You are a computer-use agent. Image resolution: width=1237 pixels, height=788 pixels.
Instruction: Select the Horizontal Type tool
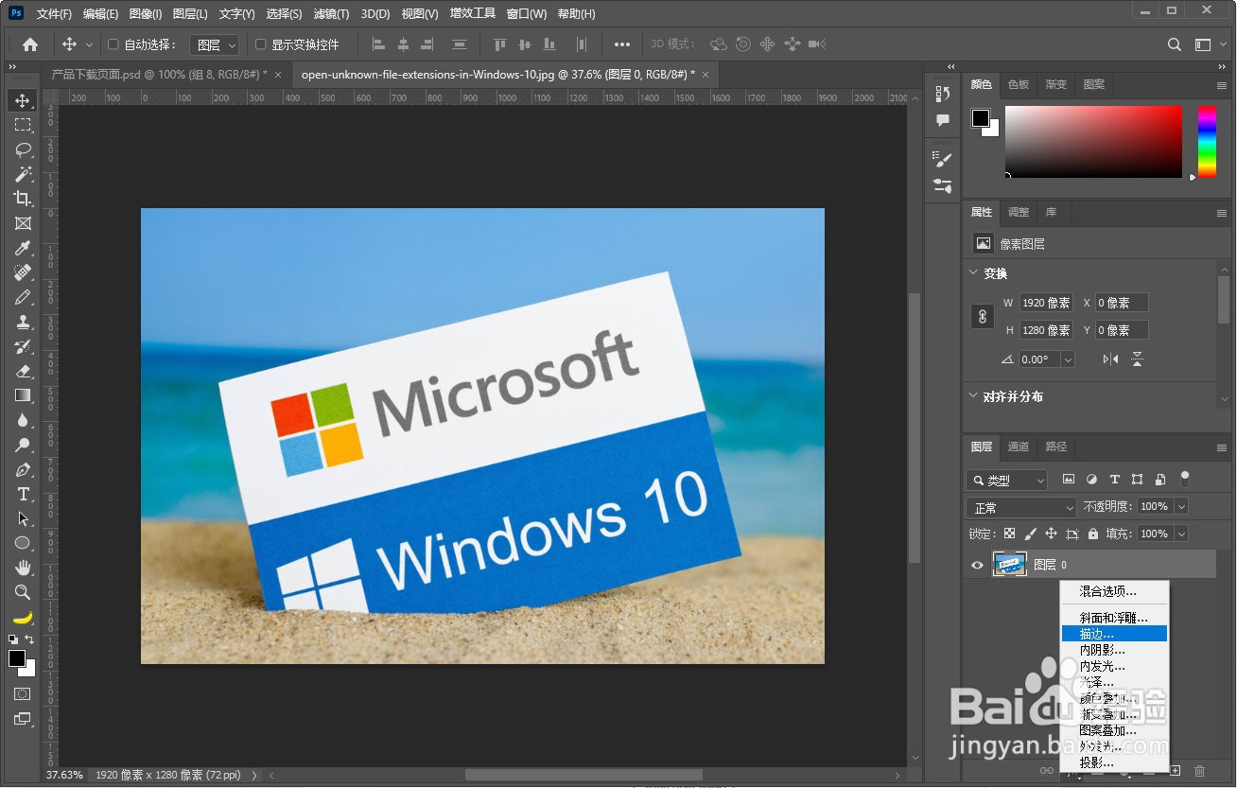pyautogui.click(x=23, y=494)
